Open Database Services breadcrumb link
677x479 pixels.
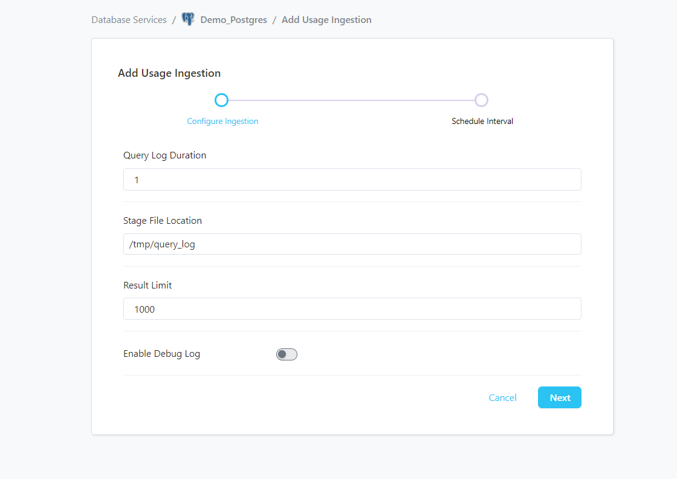click(129, 20)
